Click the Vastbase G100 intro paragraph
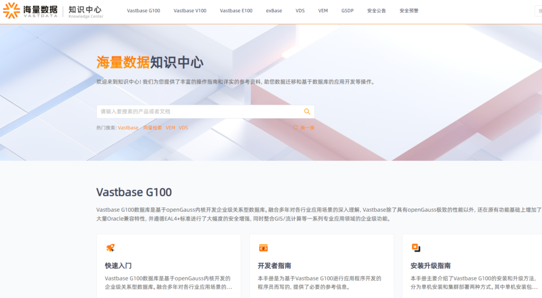The image size is (542, 298). pos(319,214)
